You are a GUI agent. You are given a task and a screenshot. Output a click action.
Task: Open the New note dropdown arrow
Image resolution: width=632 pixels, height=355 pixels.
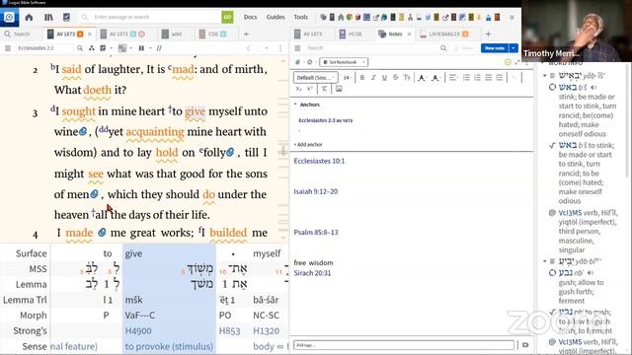click(513, 48)
